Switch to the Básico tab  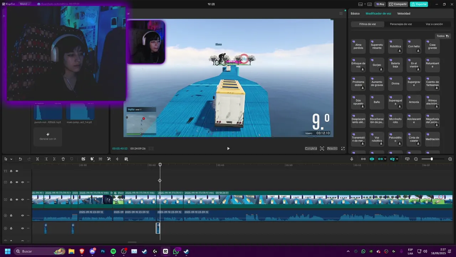click(x=355, y=14)
